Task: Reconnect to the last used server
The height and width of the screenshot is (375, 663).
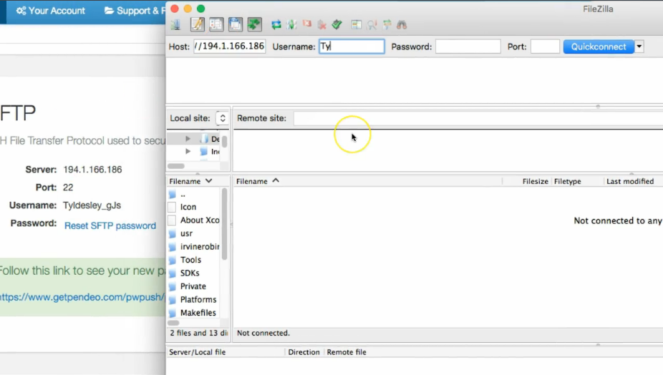Action: (x=337, y=25)
